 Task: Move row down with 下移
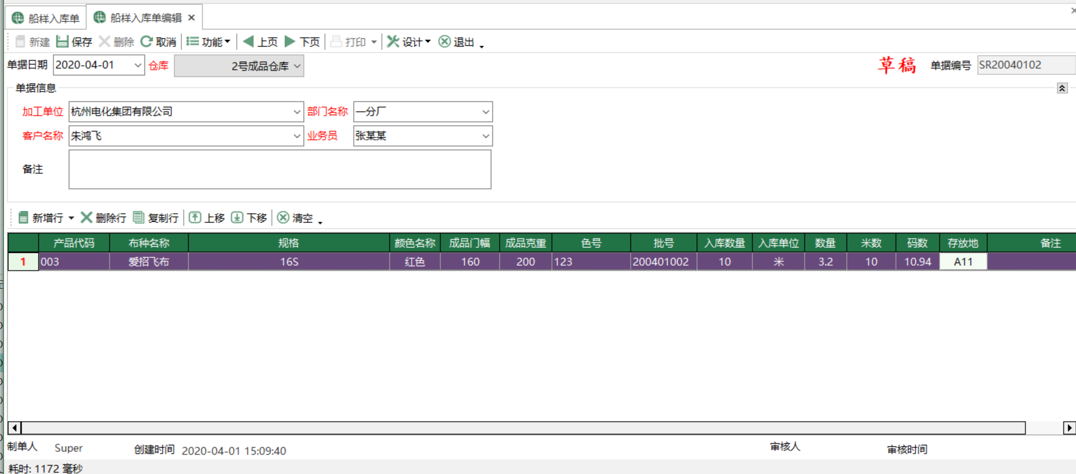pyautogui.click(x=249, y=218)
